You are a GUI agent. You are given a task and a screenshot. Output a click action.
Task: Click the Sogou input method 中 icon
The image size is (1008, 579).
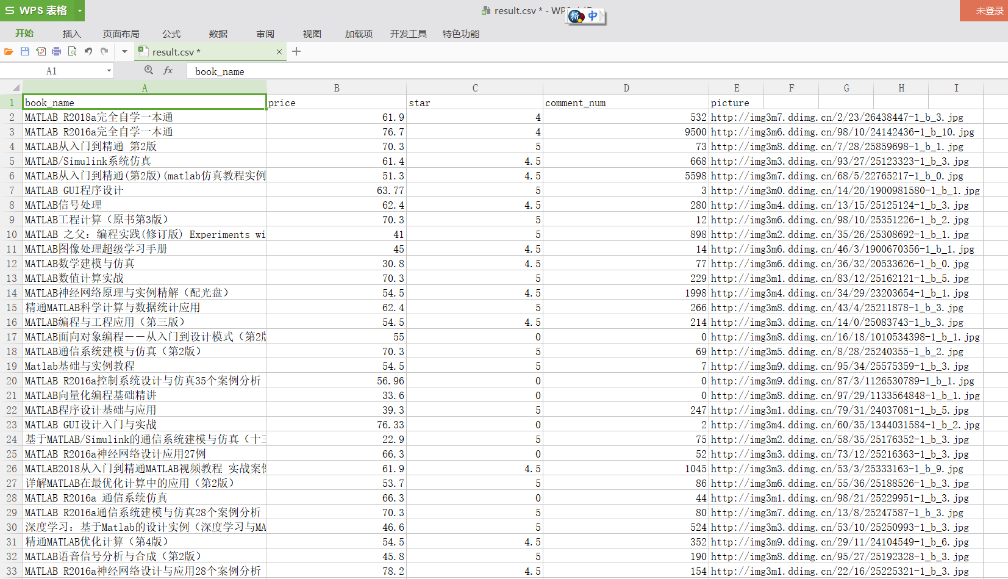coord(593,16)
